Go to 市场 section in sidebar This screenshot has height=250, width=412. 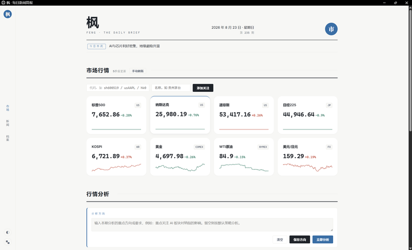(8, 108)
